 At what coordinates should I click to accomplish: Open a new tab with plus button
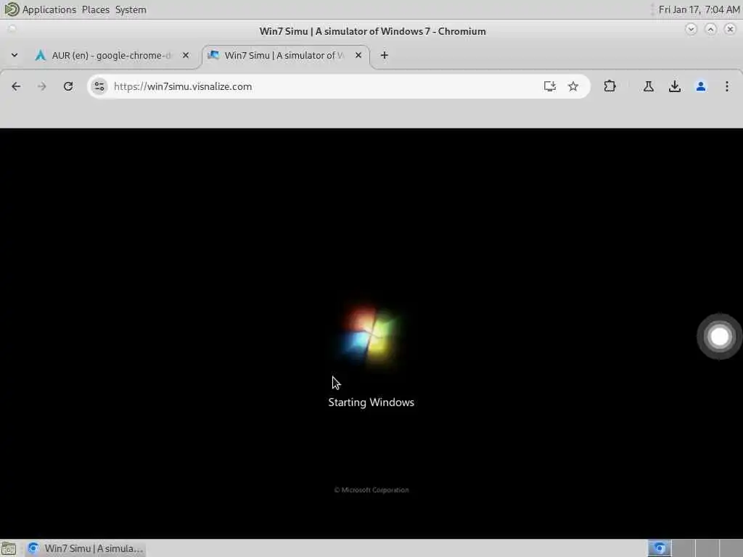click(x=385, y=55)
